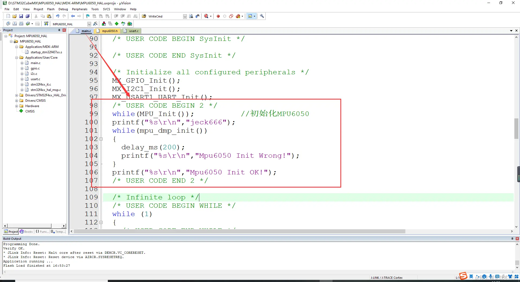This screenshot has width=520, height=282.
Task: Open the window layout dropdown arrow
Action: tap(254, 16)
